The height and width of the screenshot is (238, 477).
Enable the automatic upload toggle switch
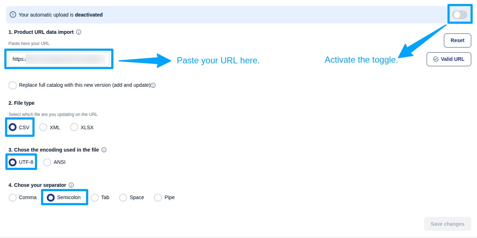coord(460,15)
